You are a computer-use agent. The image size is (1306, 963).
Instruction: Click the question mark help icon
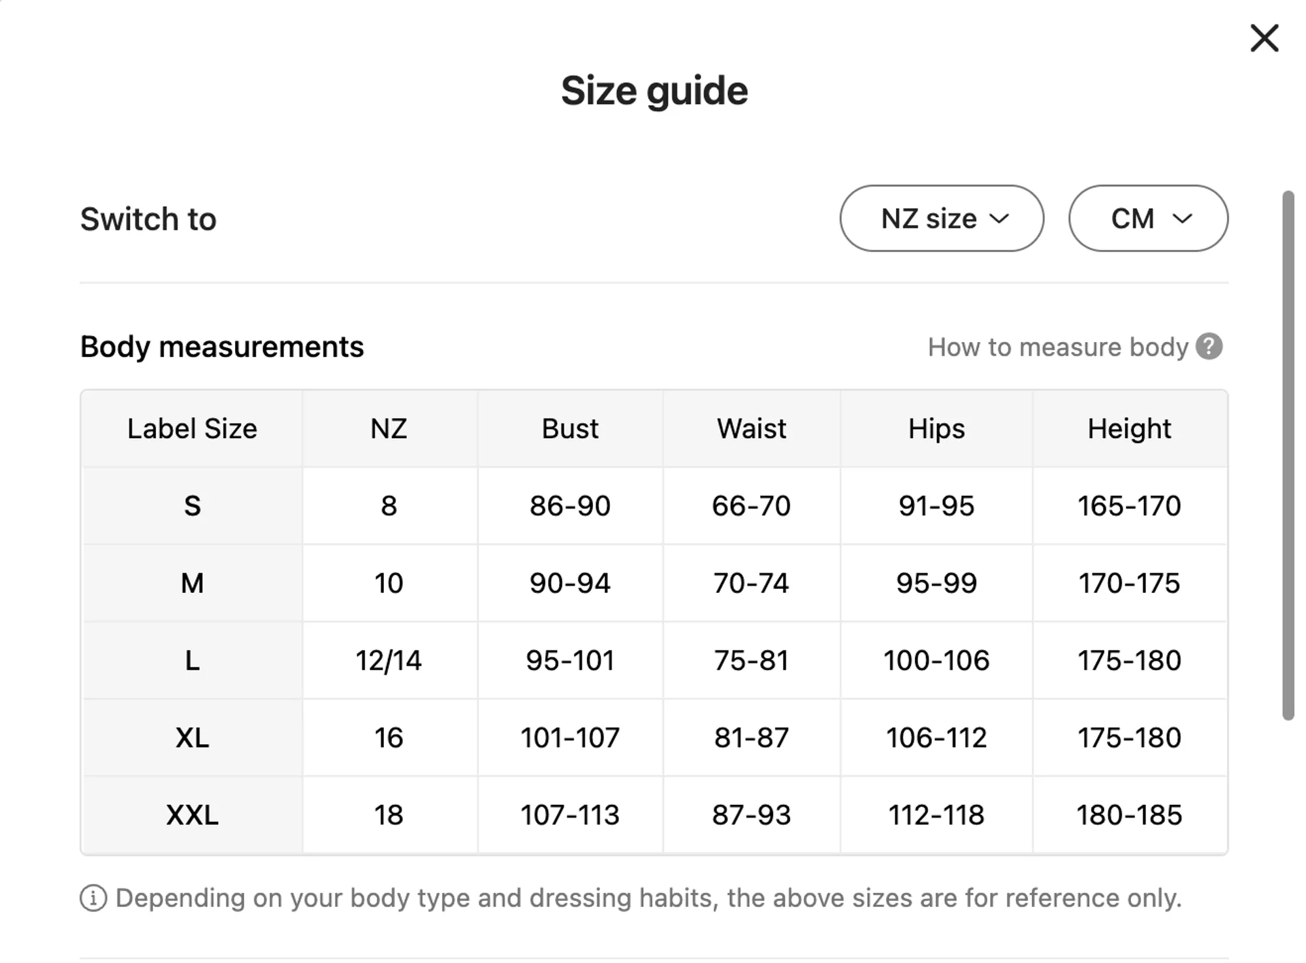pyautogui.click(x=1209, y=347)
